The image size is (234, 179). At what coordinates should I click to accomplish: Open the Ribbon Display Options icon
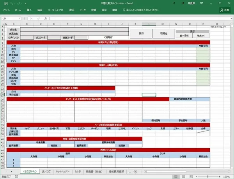[x=202, y=3]
